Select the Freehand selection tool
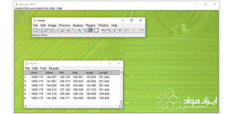Viewport: 233px width, 114px height. (51, 30)
